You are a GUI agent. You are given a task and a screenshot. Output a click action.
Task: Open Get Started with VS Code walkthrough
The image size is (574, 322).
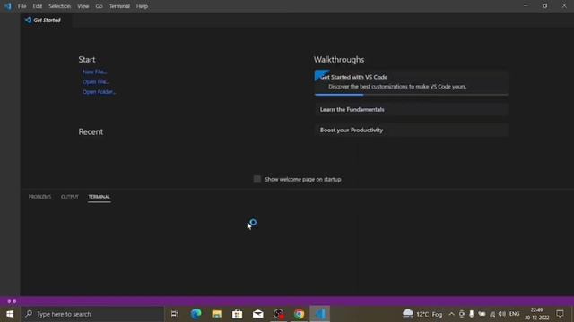coord(412,82)
